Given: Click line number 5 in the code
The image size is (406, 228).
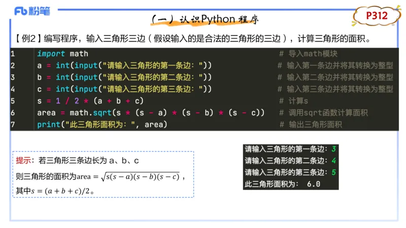Looking at the screenshot, I should pyautogui.click(x=13, y=101).
